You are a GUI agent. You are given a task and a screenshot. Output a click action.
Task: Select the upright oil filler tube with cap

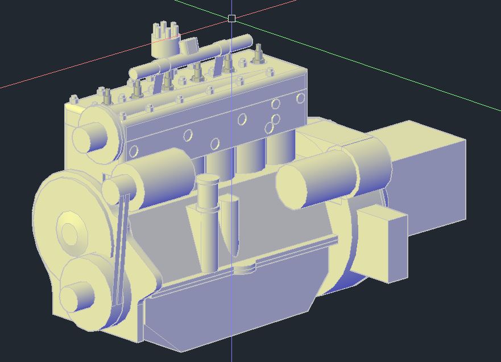208,223
